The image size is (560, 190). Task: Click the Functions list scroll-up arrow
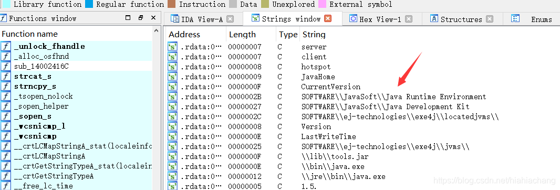coord(157,31)
